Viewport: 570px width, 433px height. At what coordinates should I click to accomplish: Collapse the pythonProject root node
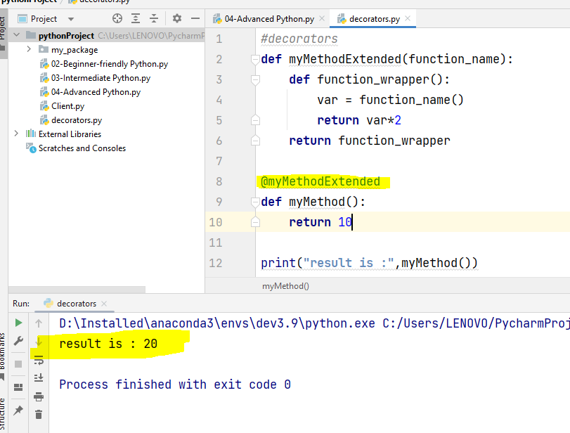click(16, 35)
